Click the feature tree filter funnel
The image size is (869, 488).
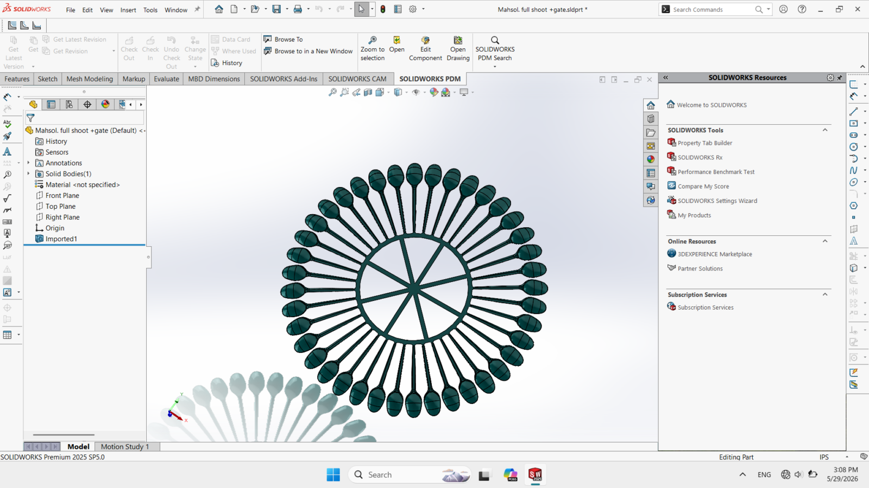pyautogui.click(x=30, y=117)
